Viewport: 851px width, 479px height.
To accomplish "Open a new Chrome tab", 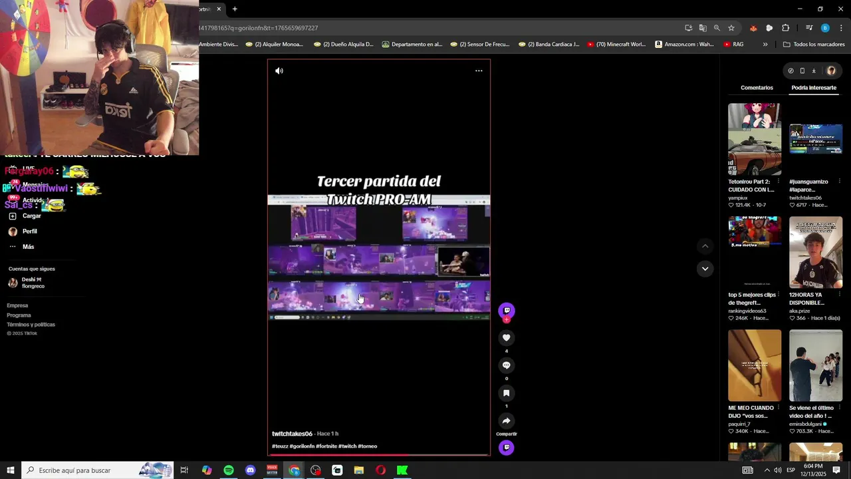I will (235, 9).
